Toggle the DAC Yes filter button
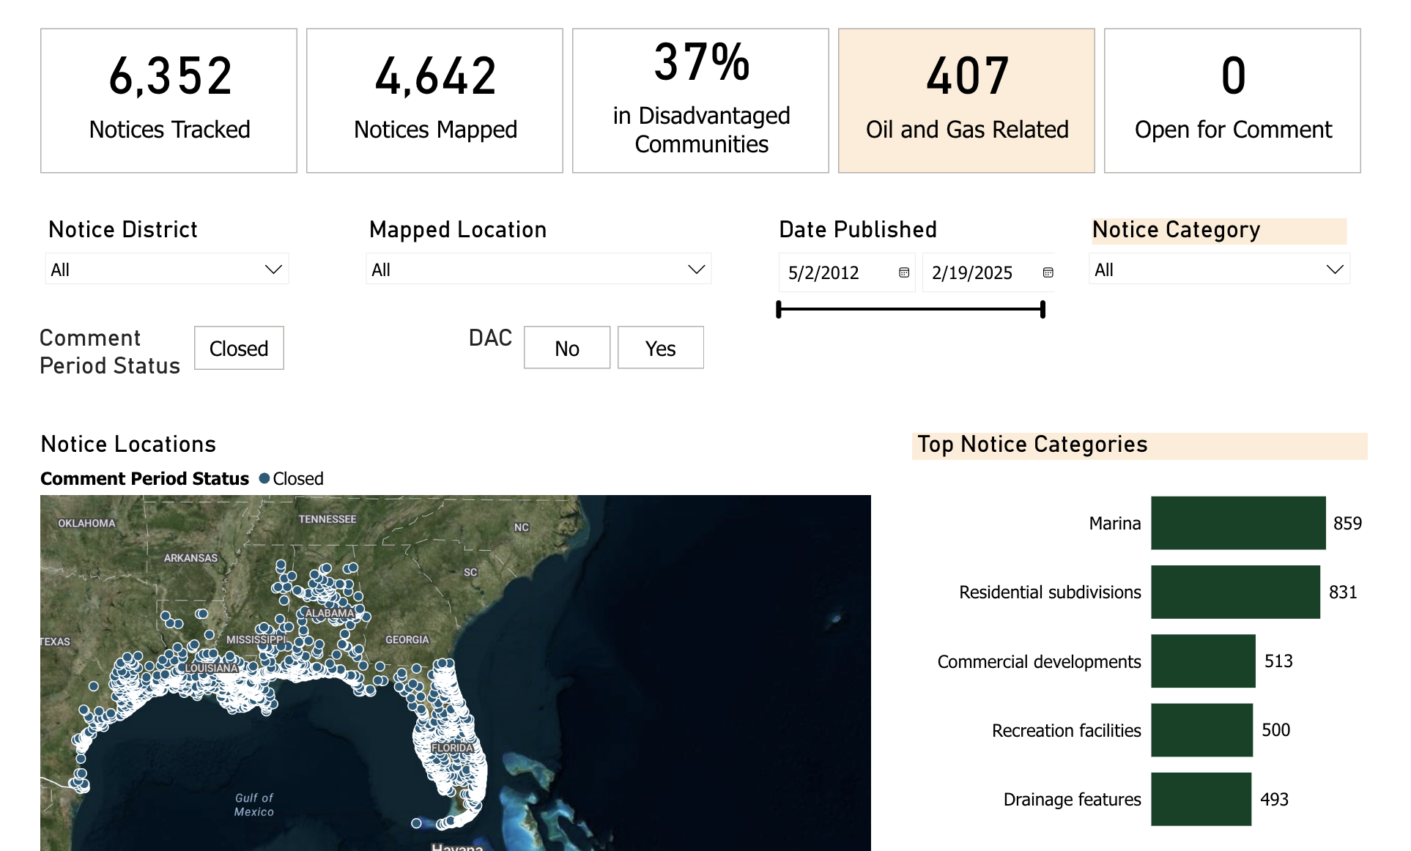 (660, 349)
